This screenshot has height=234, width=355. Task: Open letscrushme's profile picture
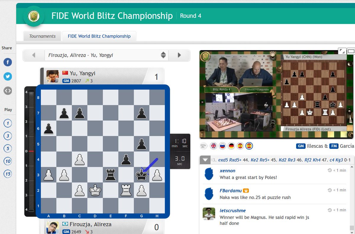[x=209, y=214]
